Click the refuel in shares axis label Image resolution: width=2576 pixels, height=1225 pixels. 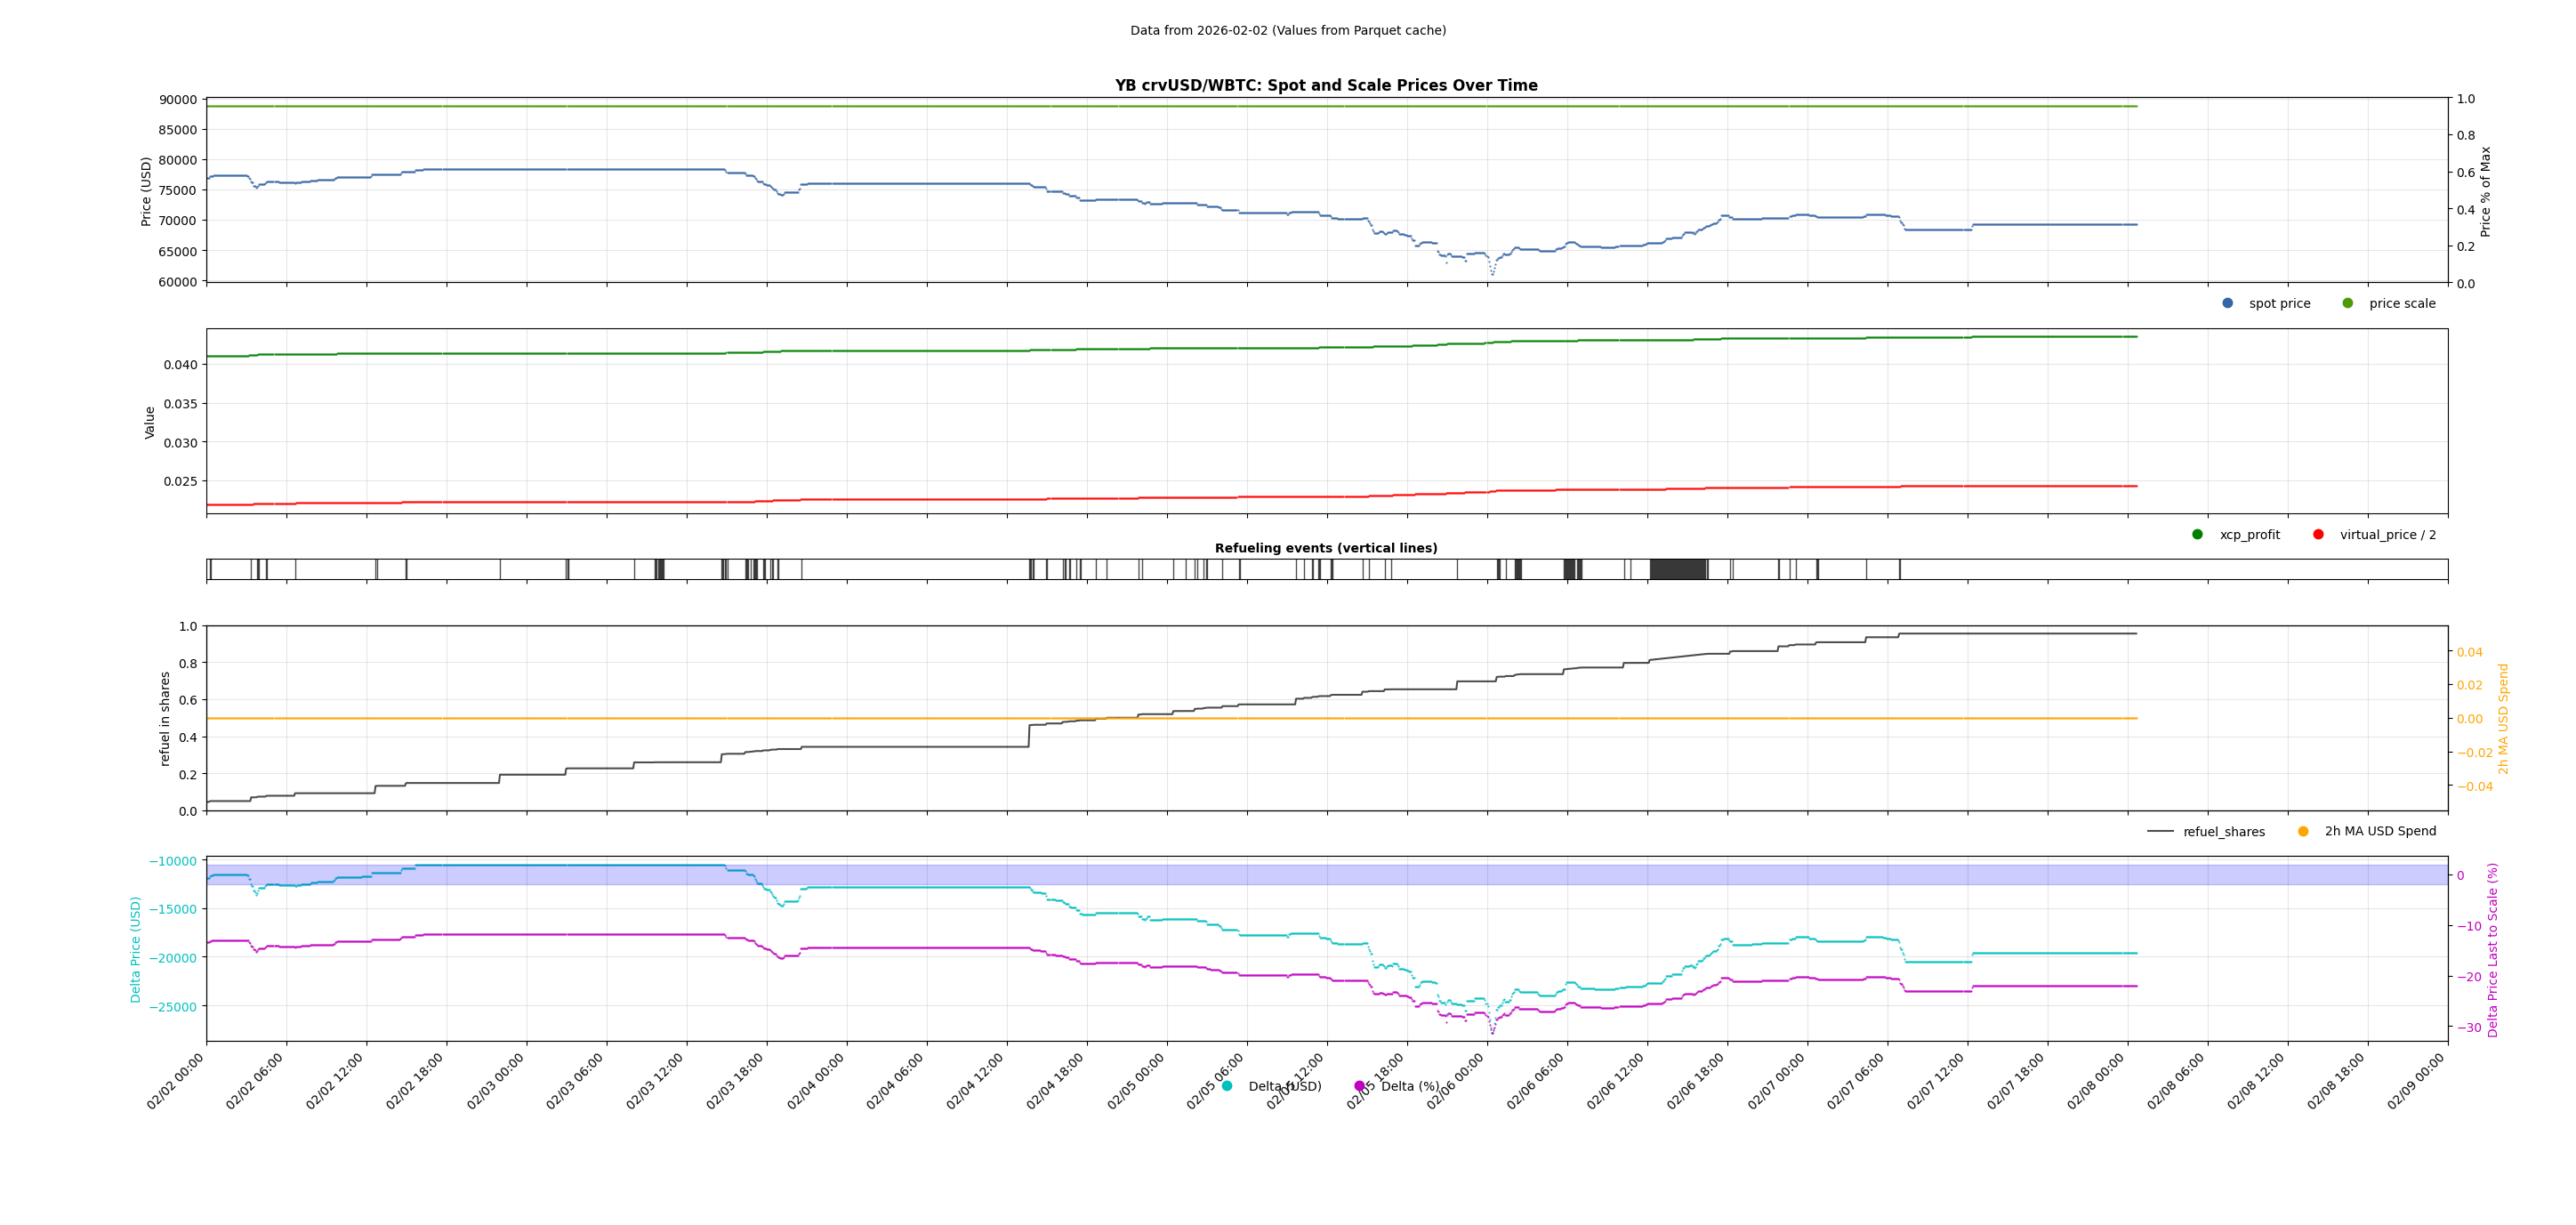tap(165, 718)
